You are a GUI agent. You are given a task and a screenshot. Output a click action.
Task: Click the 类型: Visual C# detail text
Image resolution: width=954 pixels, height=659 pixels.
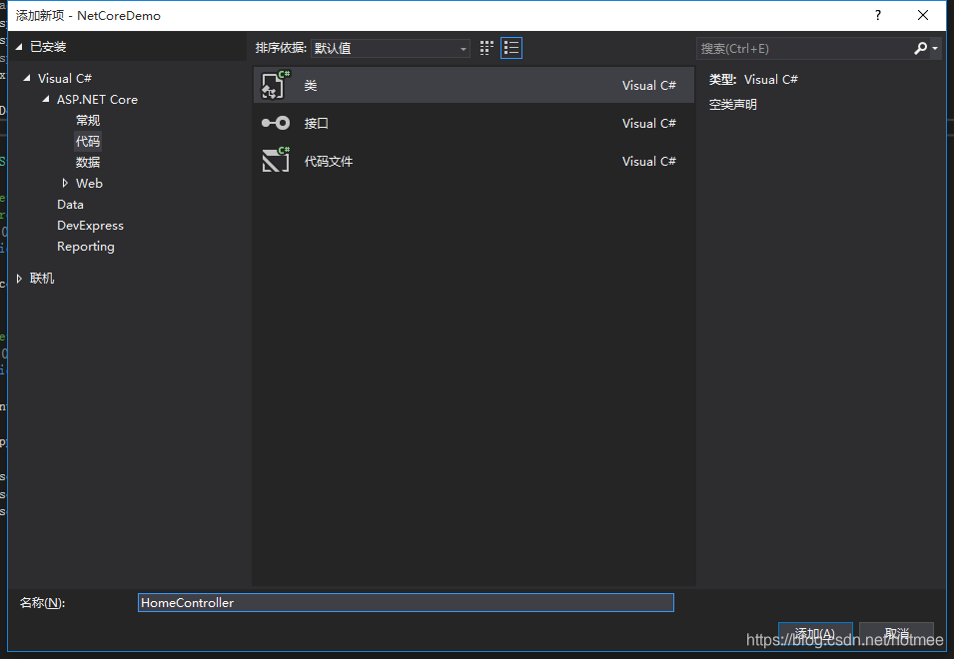pos(753,80)
